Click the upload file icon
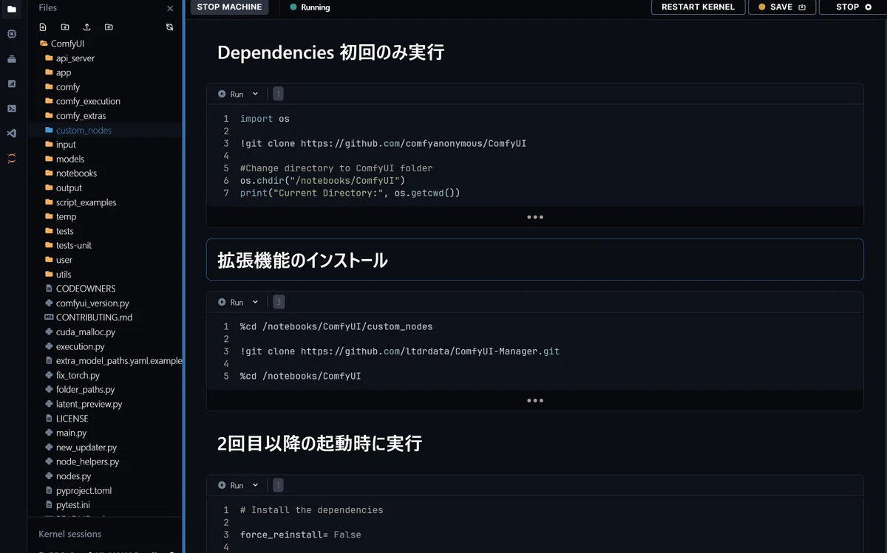887x553 pixels. tap(87, 27)
